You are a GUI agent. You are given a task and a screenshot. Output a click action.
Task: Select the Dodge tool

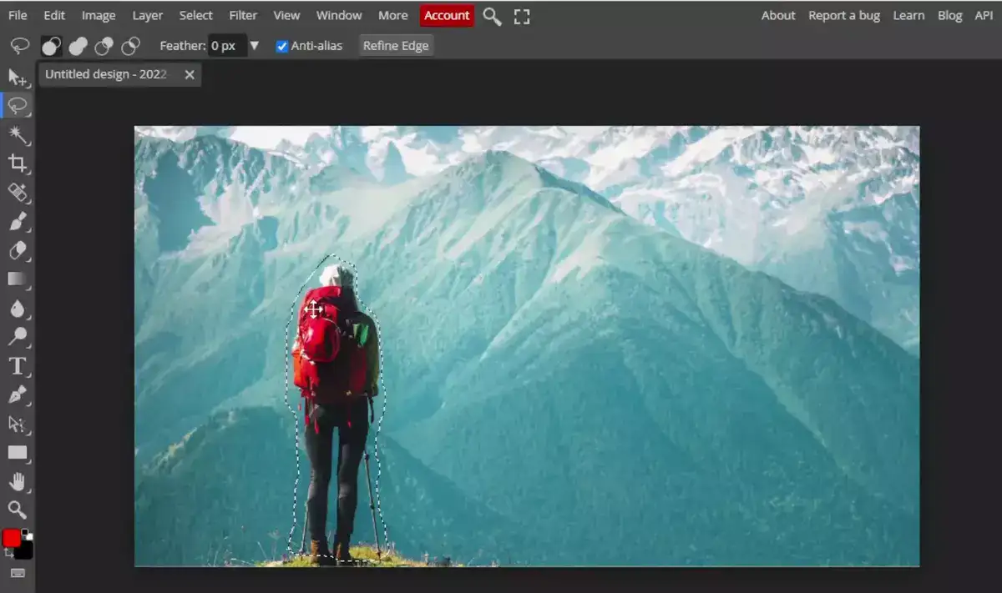pos(18,337)
